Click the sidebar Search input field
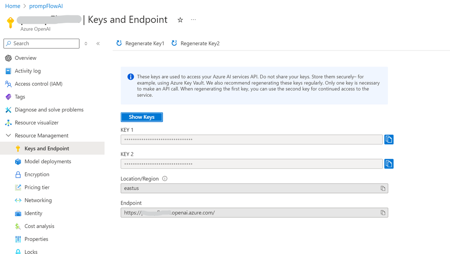Image resolution: width=450 pixels, height=254 pixels. [41, 44]
